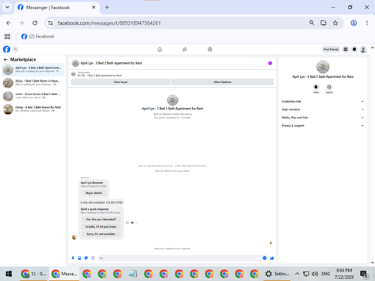Send quick reply Yes. Are you interested?
The image size is (375, 281).
[101, 220]
